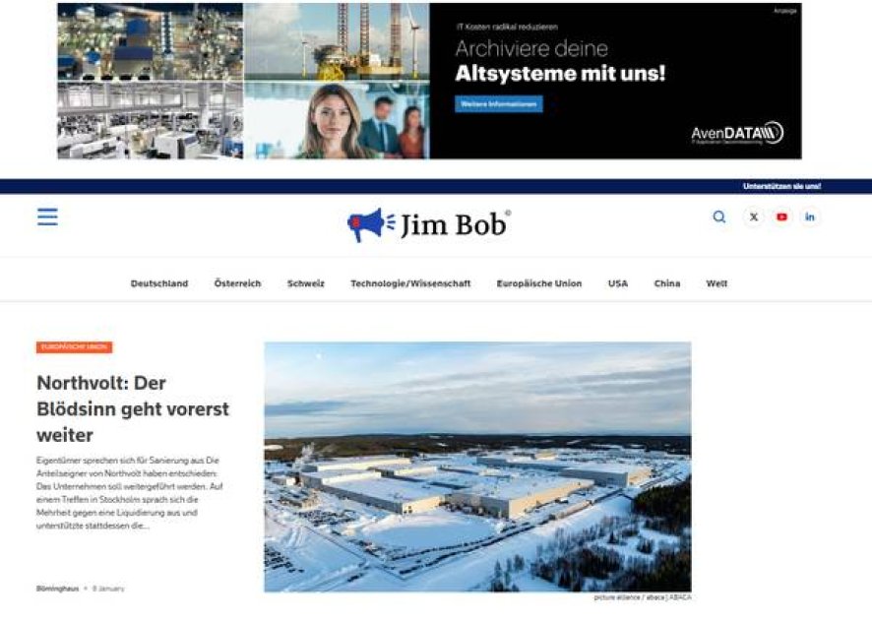872x622 pixels.
Task: Go to Europäische Union section
Action: [539, 283]
